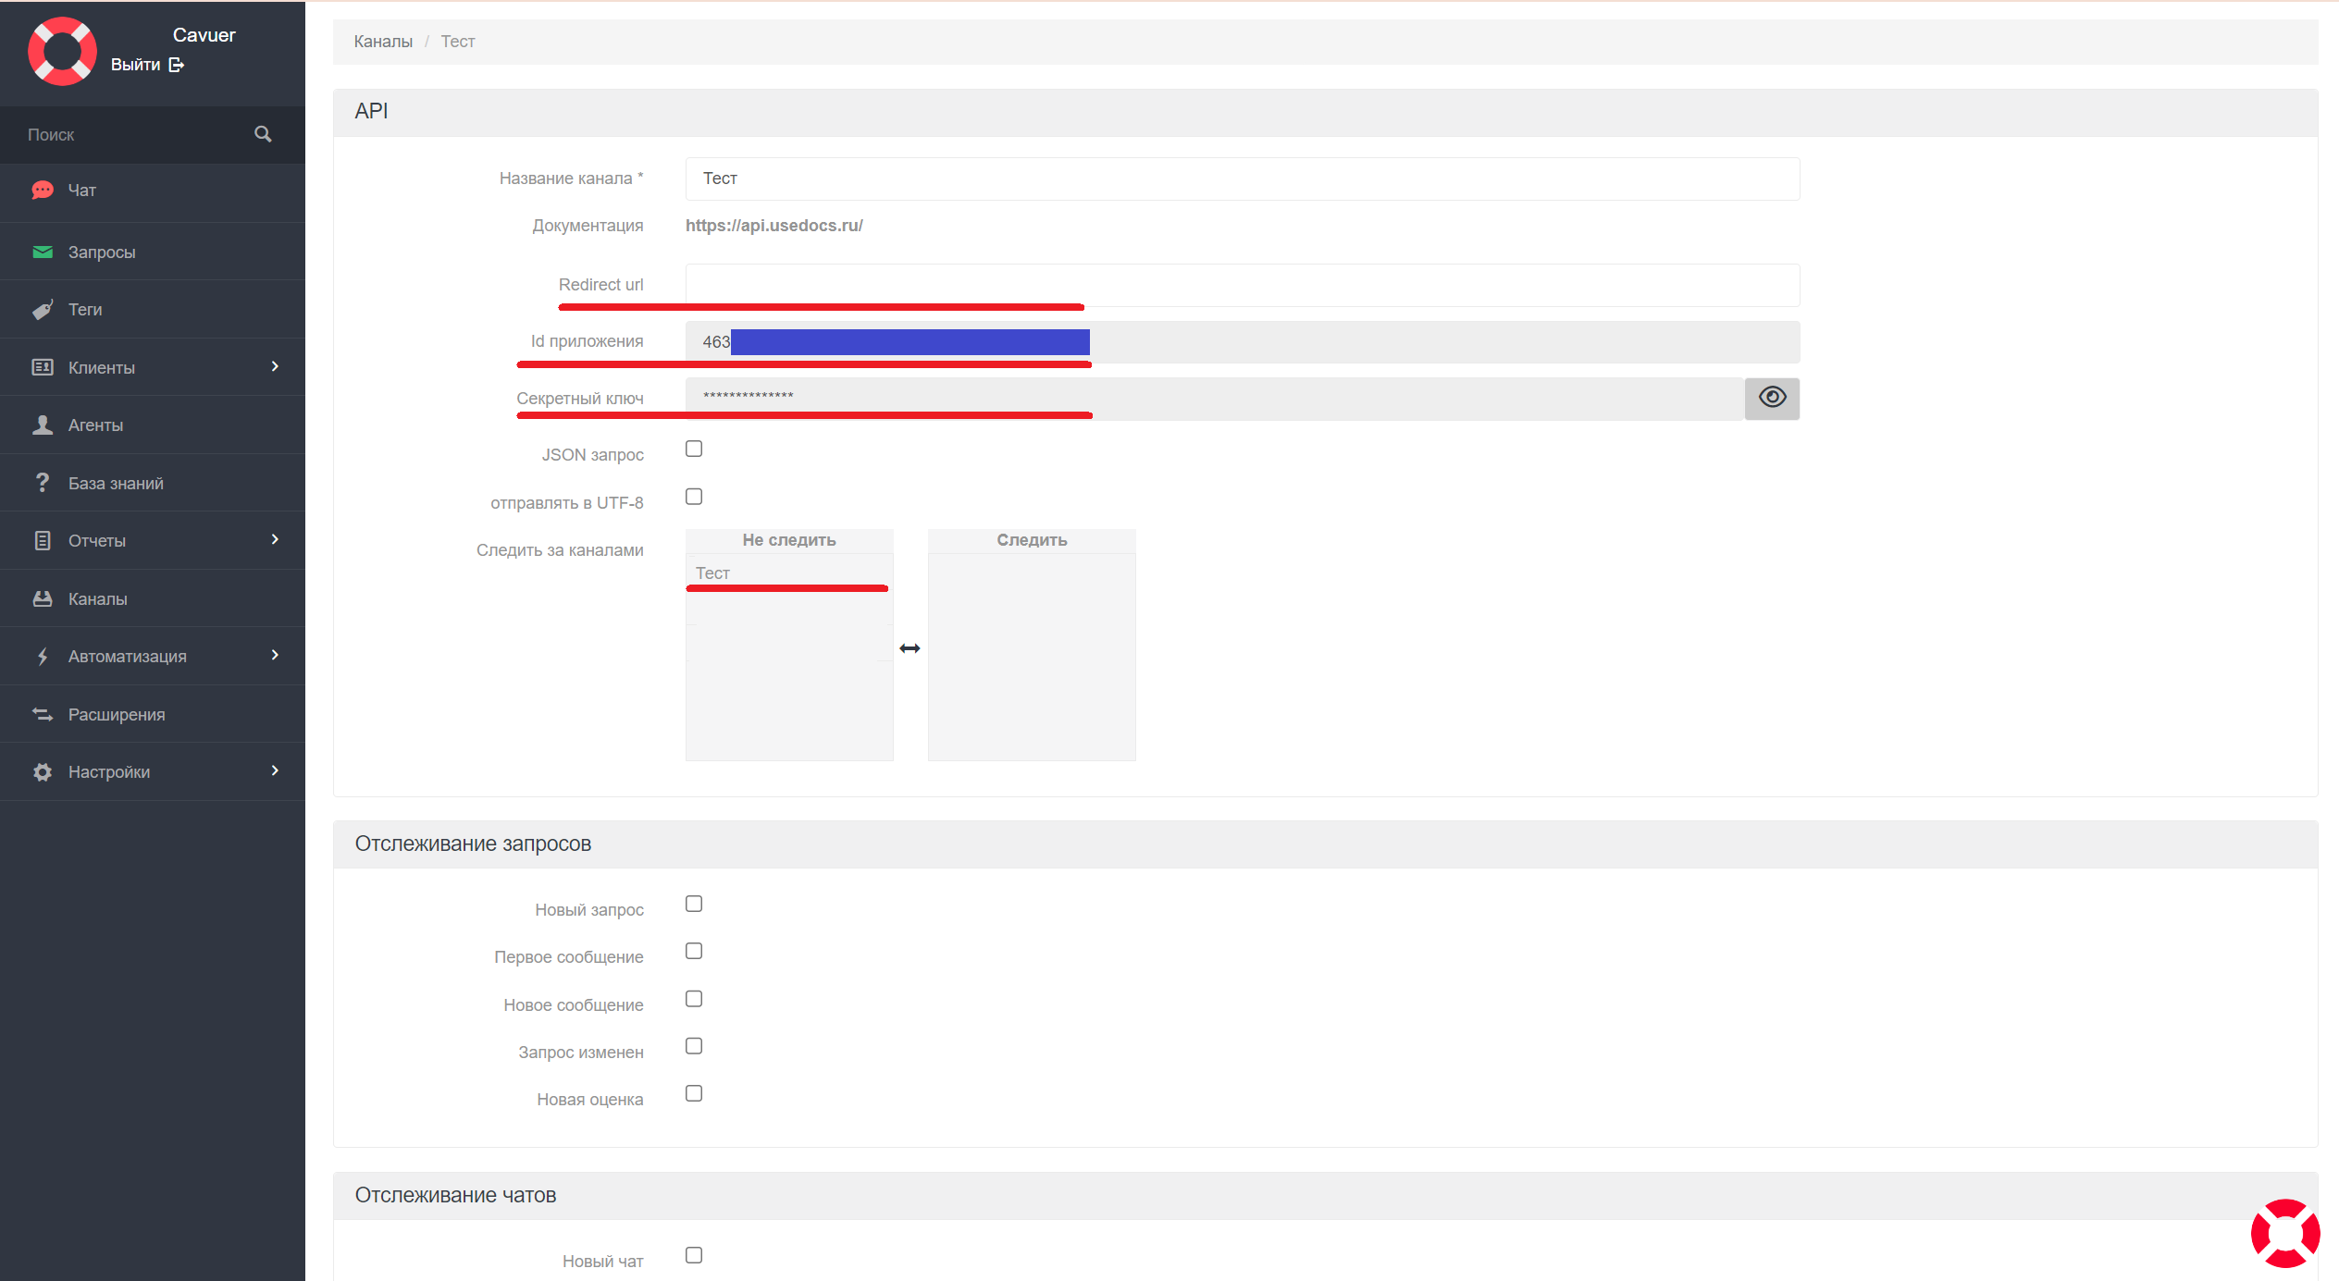Open the Теги section icon

(43, 309)
